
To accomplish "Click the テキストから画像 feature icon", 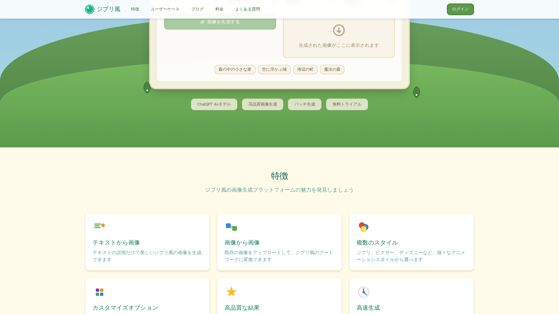I will pos(100,226).
